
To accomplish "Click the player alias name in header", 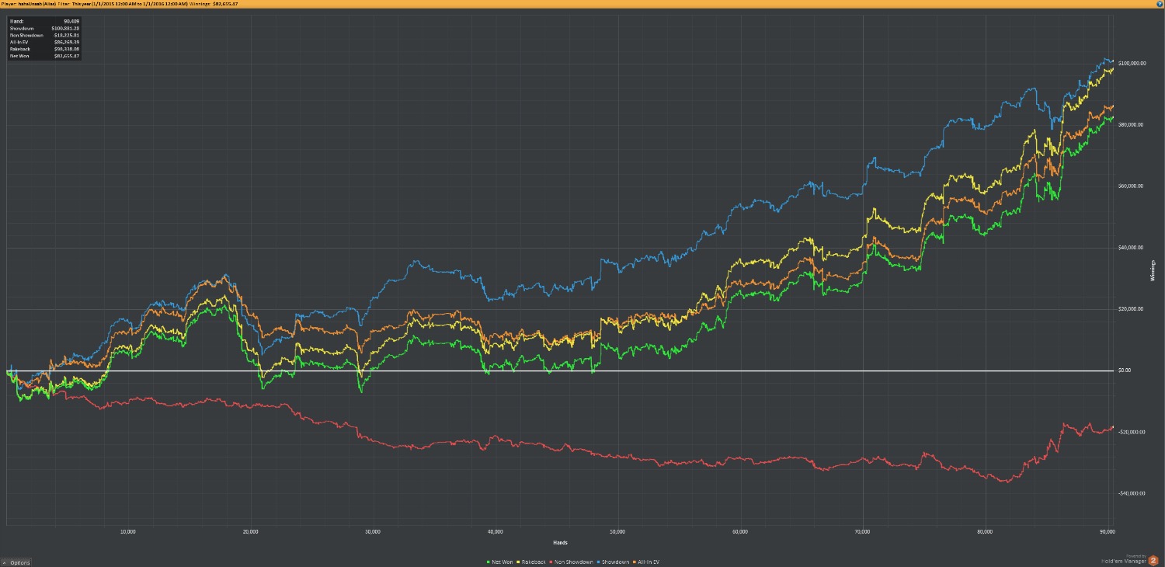I will [35, 4].
